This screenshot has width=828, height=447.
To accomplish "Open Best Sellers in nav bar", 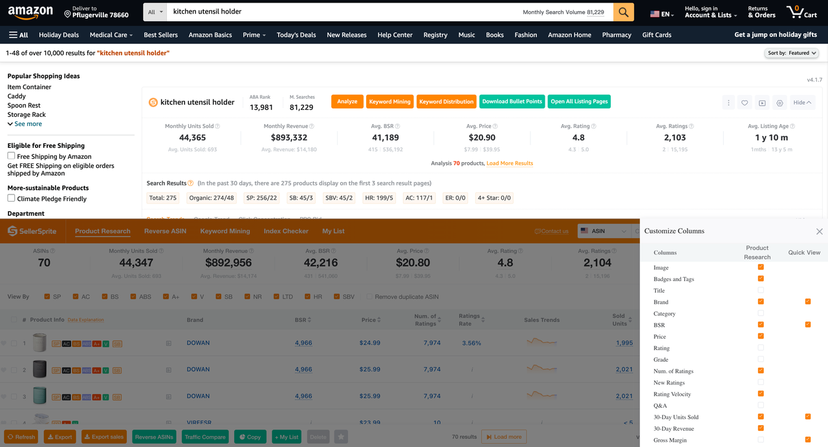I will [x=160, y=35].
